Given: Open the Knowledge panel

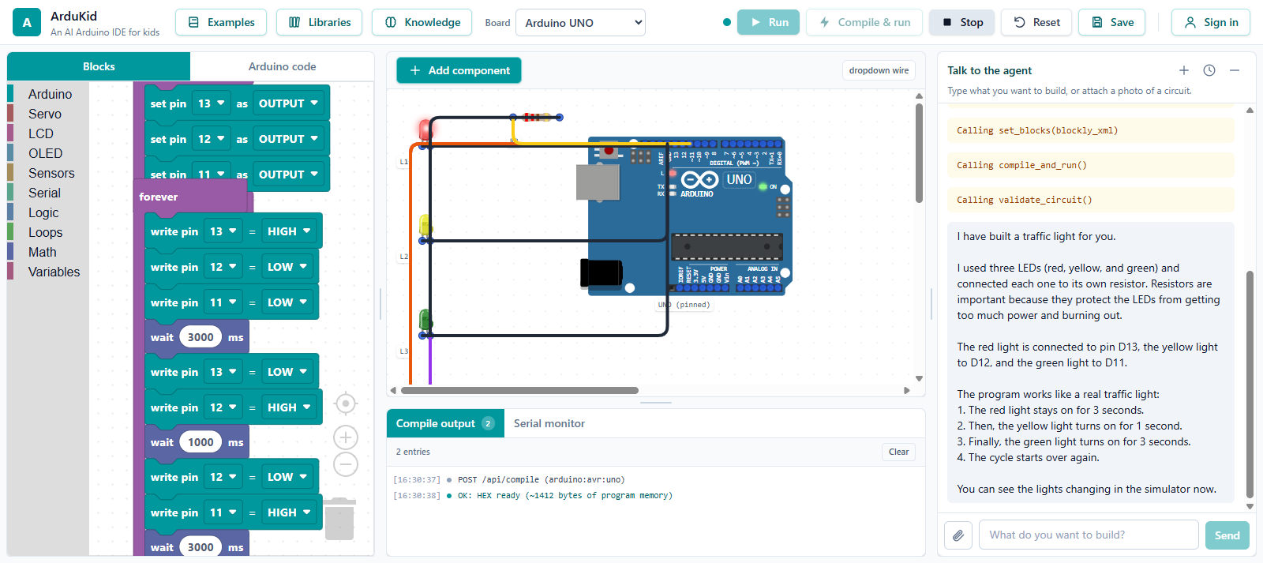Looking at the screenshot, I should click(422, 22).
